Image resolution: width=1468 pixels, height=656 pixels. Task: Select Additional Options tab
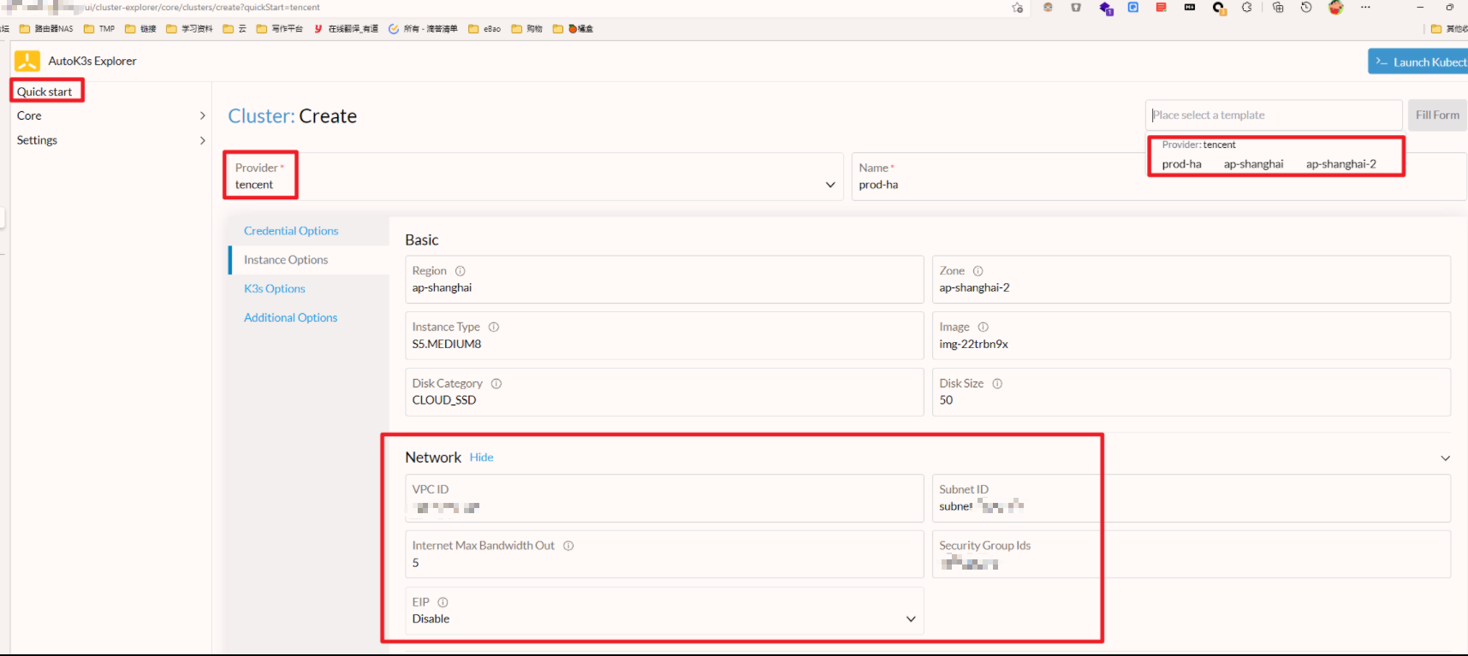click(x=290, y=317)
